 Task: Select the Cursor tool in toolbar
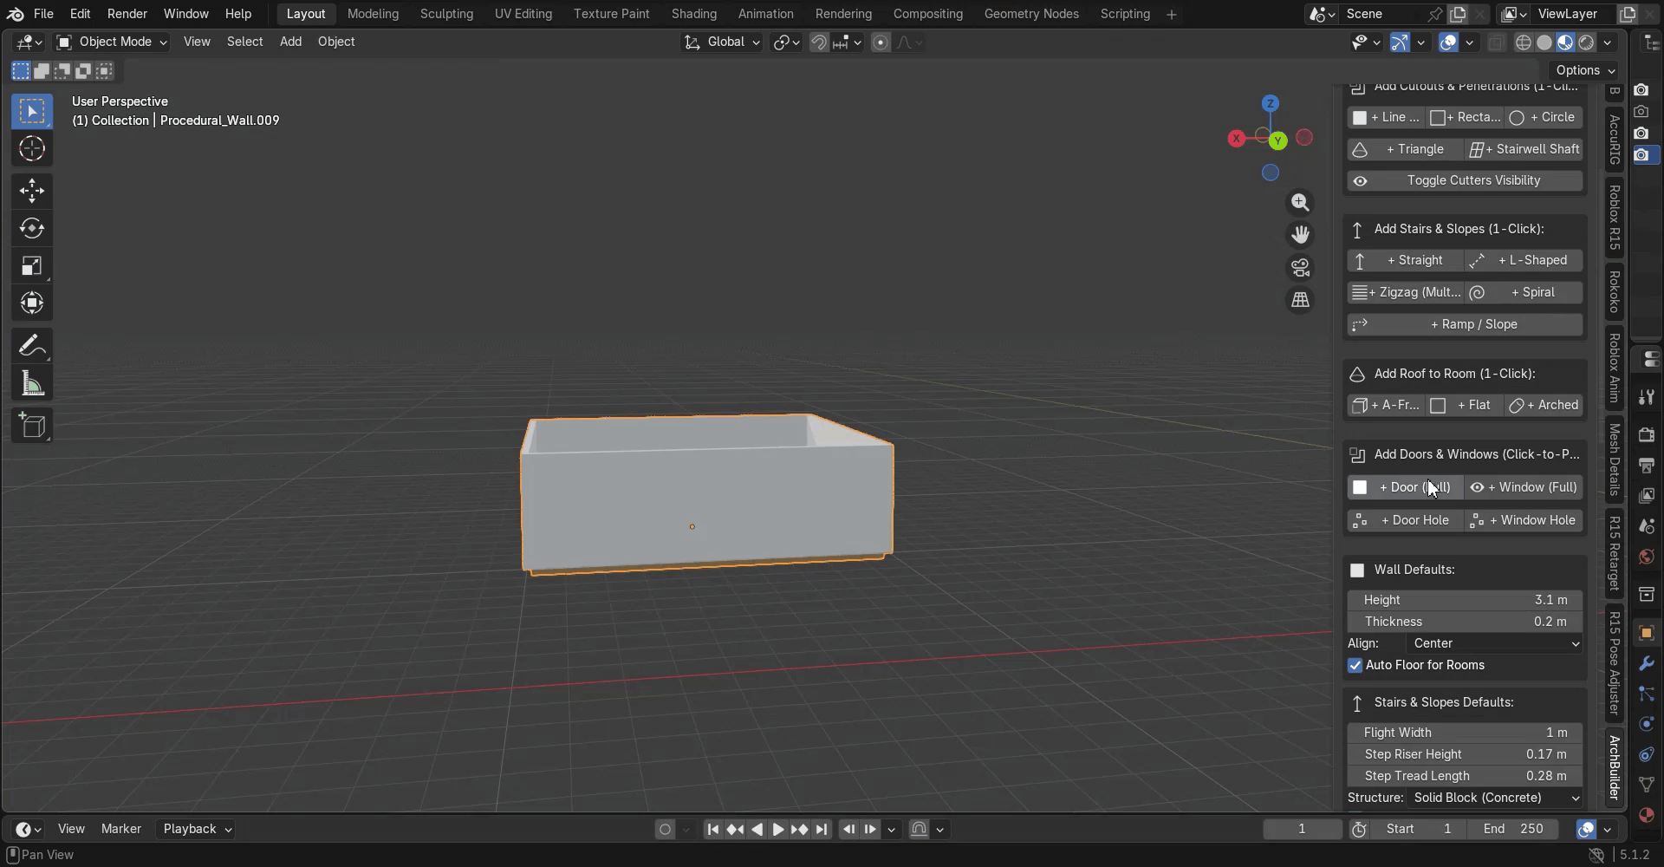point(32,149)
